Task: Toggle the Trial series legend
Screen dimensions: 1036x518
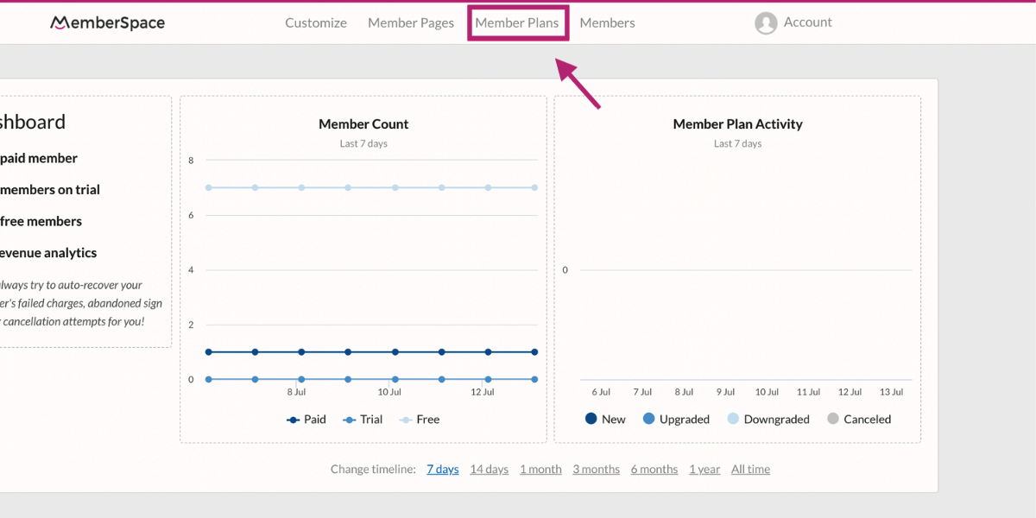Action: coord(363,420)
